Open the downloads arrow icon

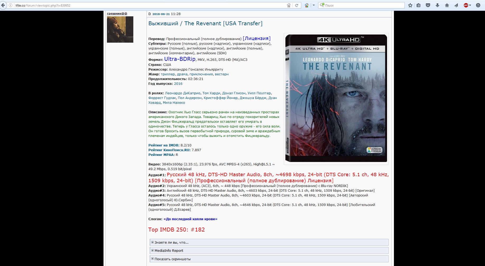437,5
